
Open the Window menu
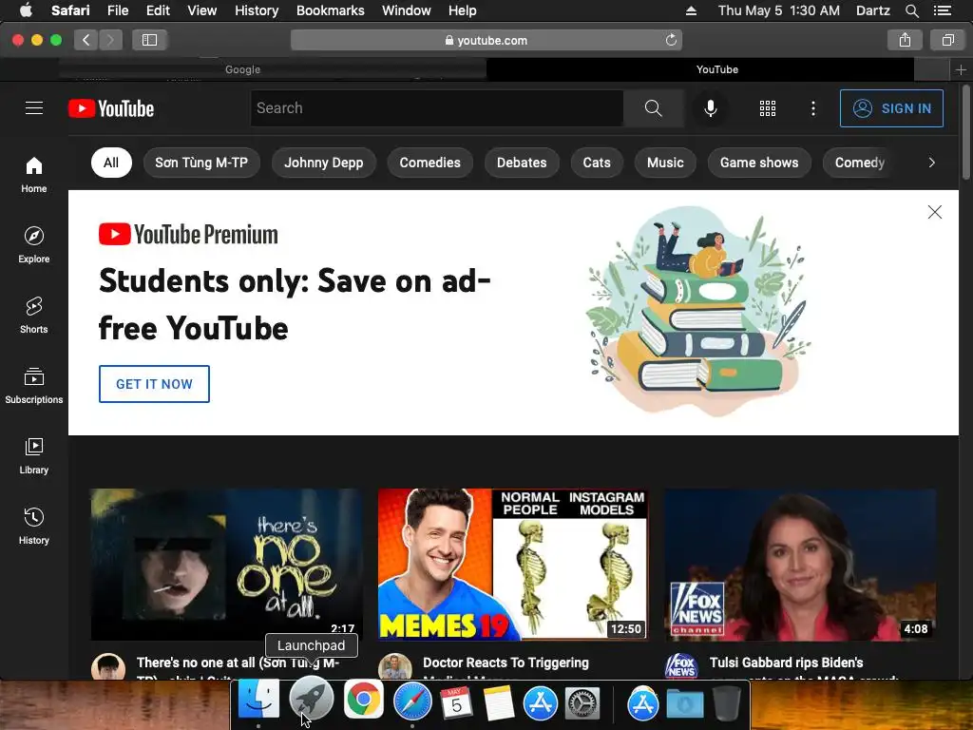pyautogui.click(x=406, y=10)
